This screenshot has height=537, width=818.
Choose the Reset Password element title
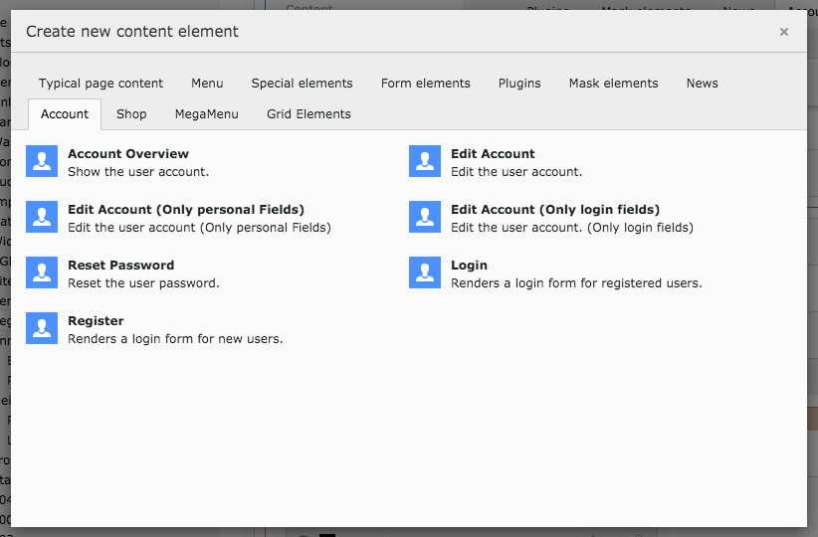click(x=121, y=266)
